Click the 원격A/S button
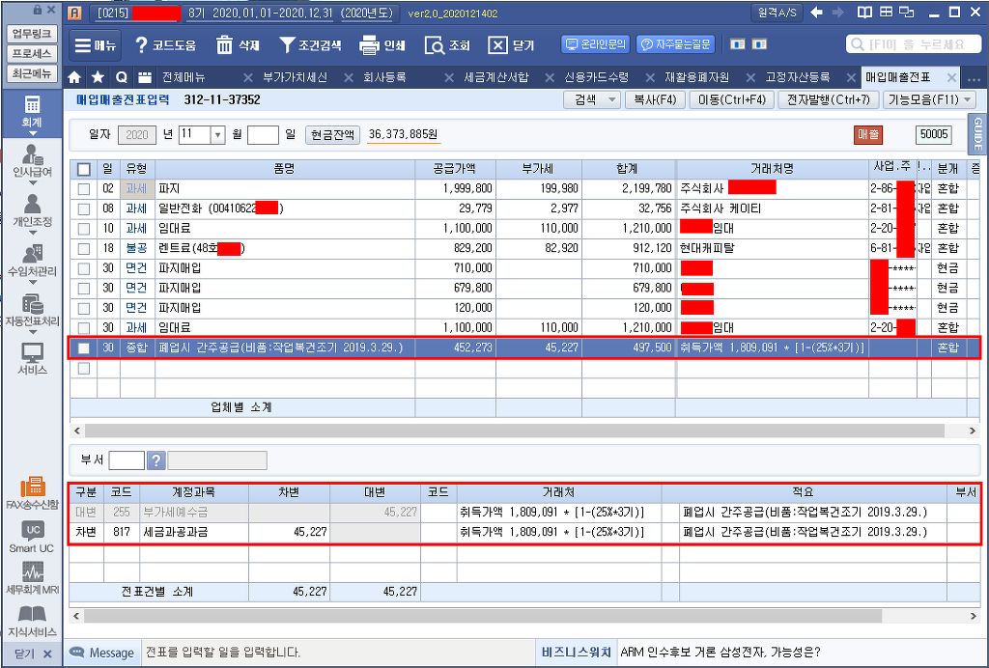The height and width of the screenshot is (668, 989). coord(776,13)
